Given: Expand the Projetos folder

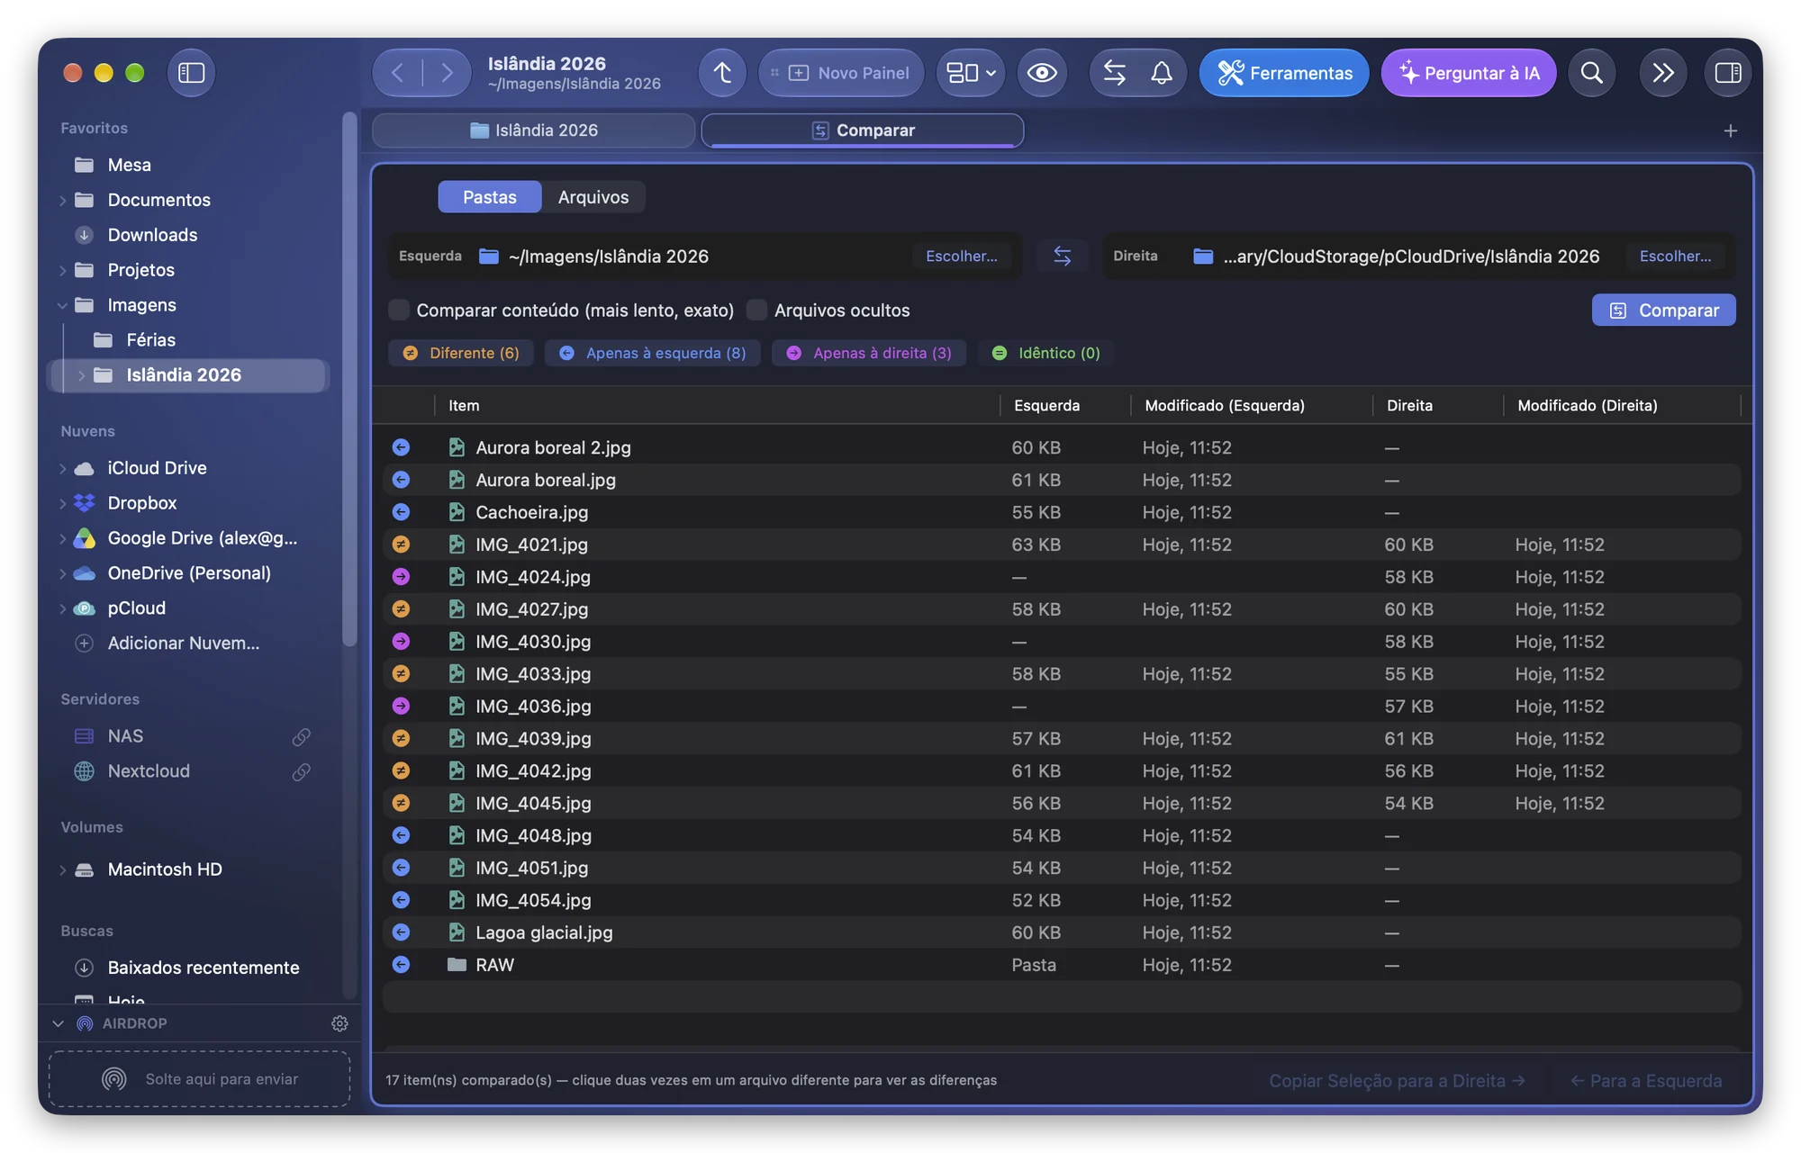Looking at the screenshot, I should (x=63, y=271).
